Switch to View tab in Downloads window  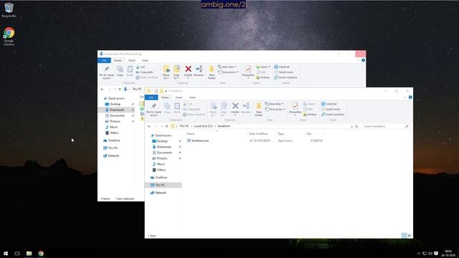coord(145,60)
